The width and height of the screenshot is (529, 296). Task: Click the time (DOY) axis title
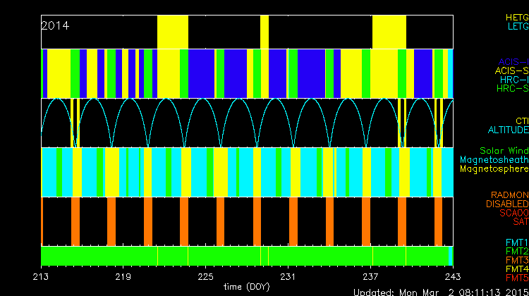pyautogui.click(x=246, y=287)
